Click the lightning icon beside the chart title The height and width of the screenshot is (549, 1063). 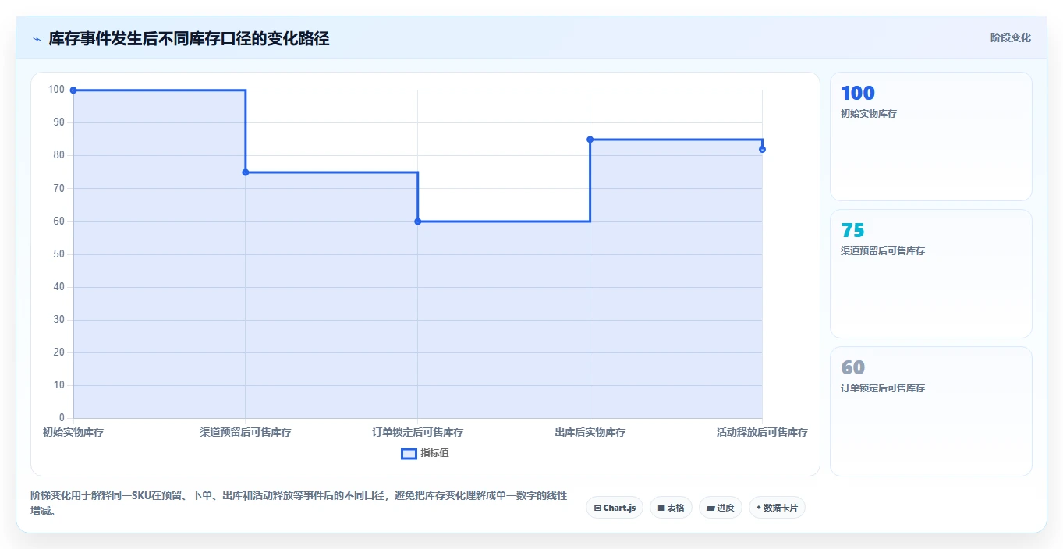click(37, 39)
